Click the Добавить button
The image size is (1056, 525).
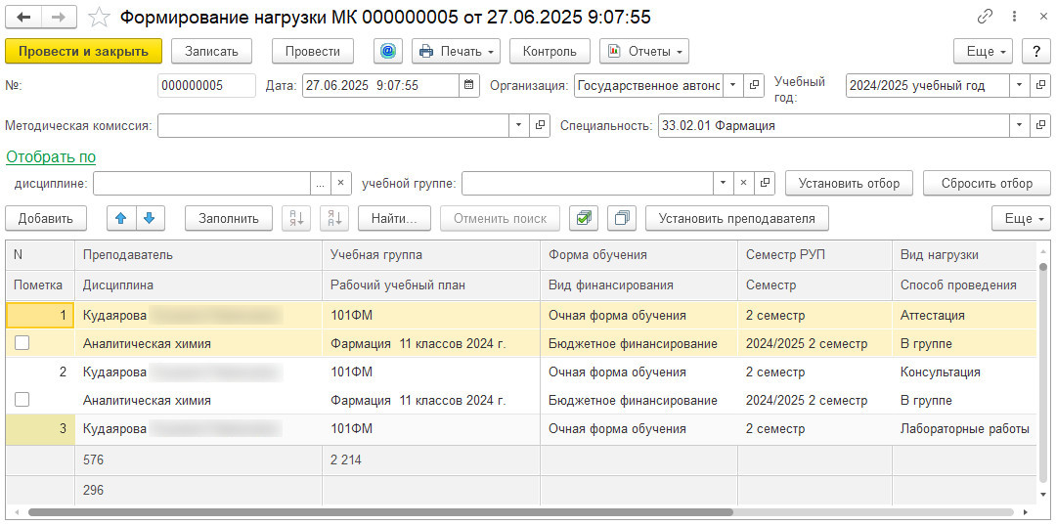(45, 218)
